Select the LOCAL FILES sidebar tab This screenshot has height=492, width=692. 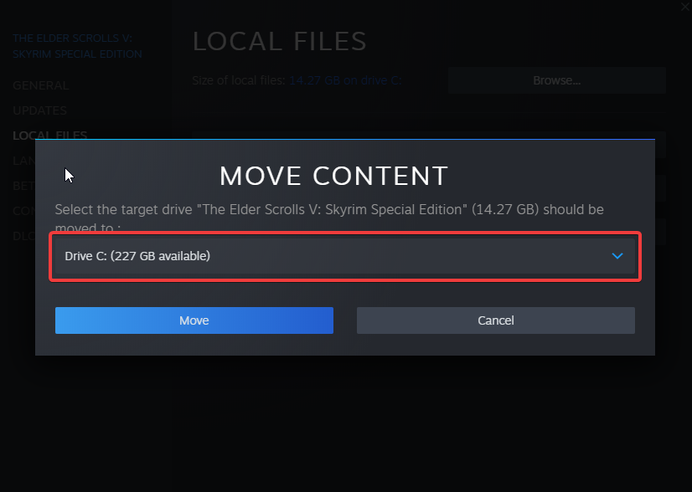[x=50, y=134]
